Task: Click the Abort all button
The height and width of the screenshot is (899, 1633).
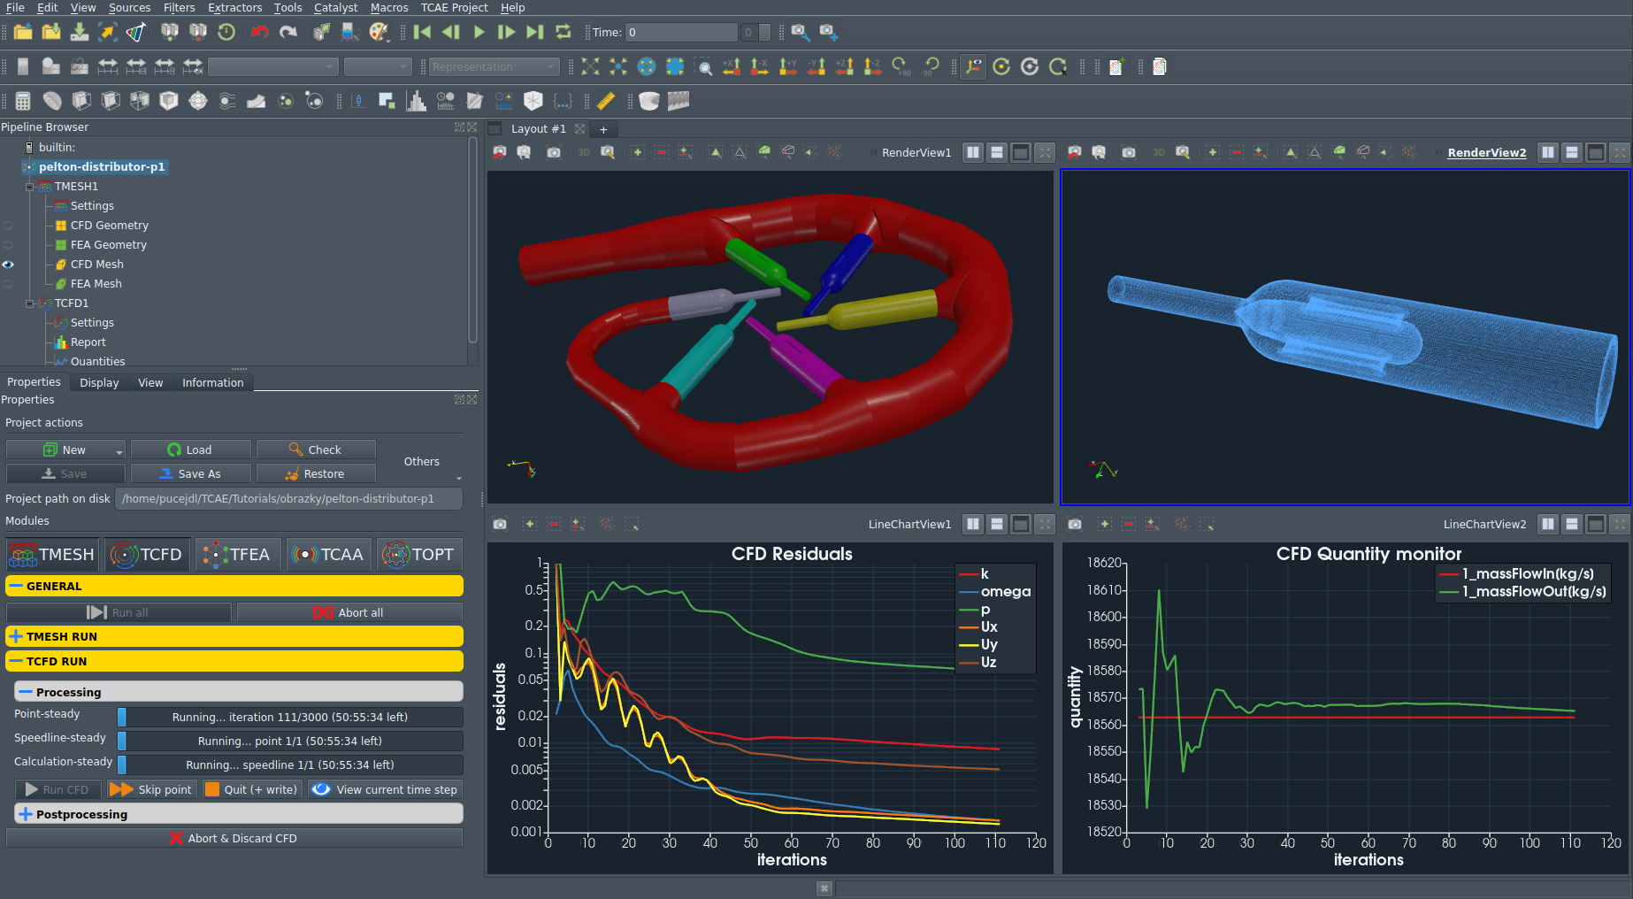Action: [x=349, y=612]
